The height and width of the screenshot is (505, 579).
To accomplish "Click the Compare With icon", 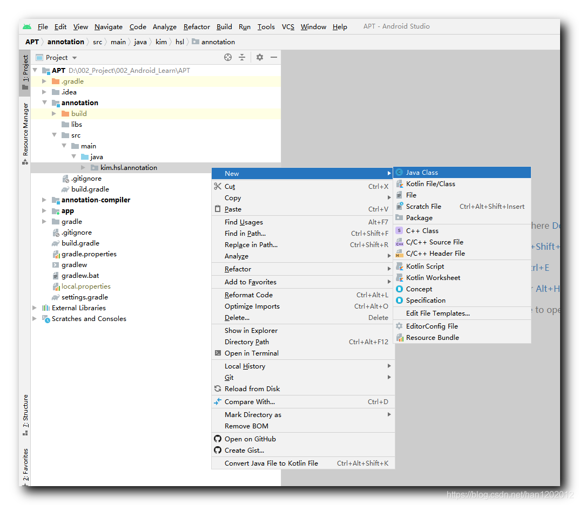I will point(218,401).
